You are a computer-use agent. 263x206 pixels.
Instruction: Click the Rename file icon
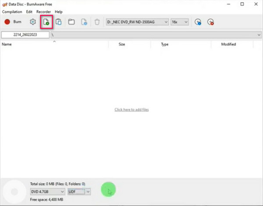point(84,22)
